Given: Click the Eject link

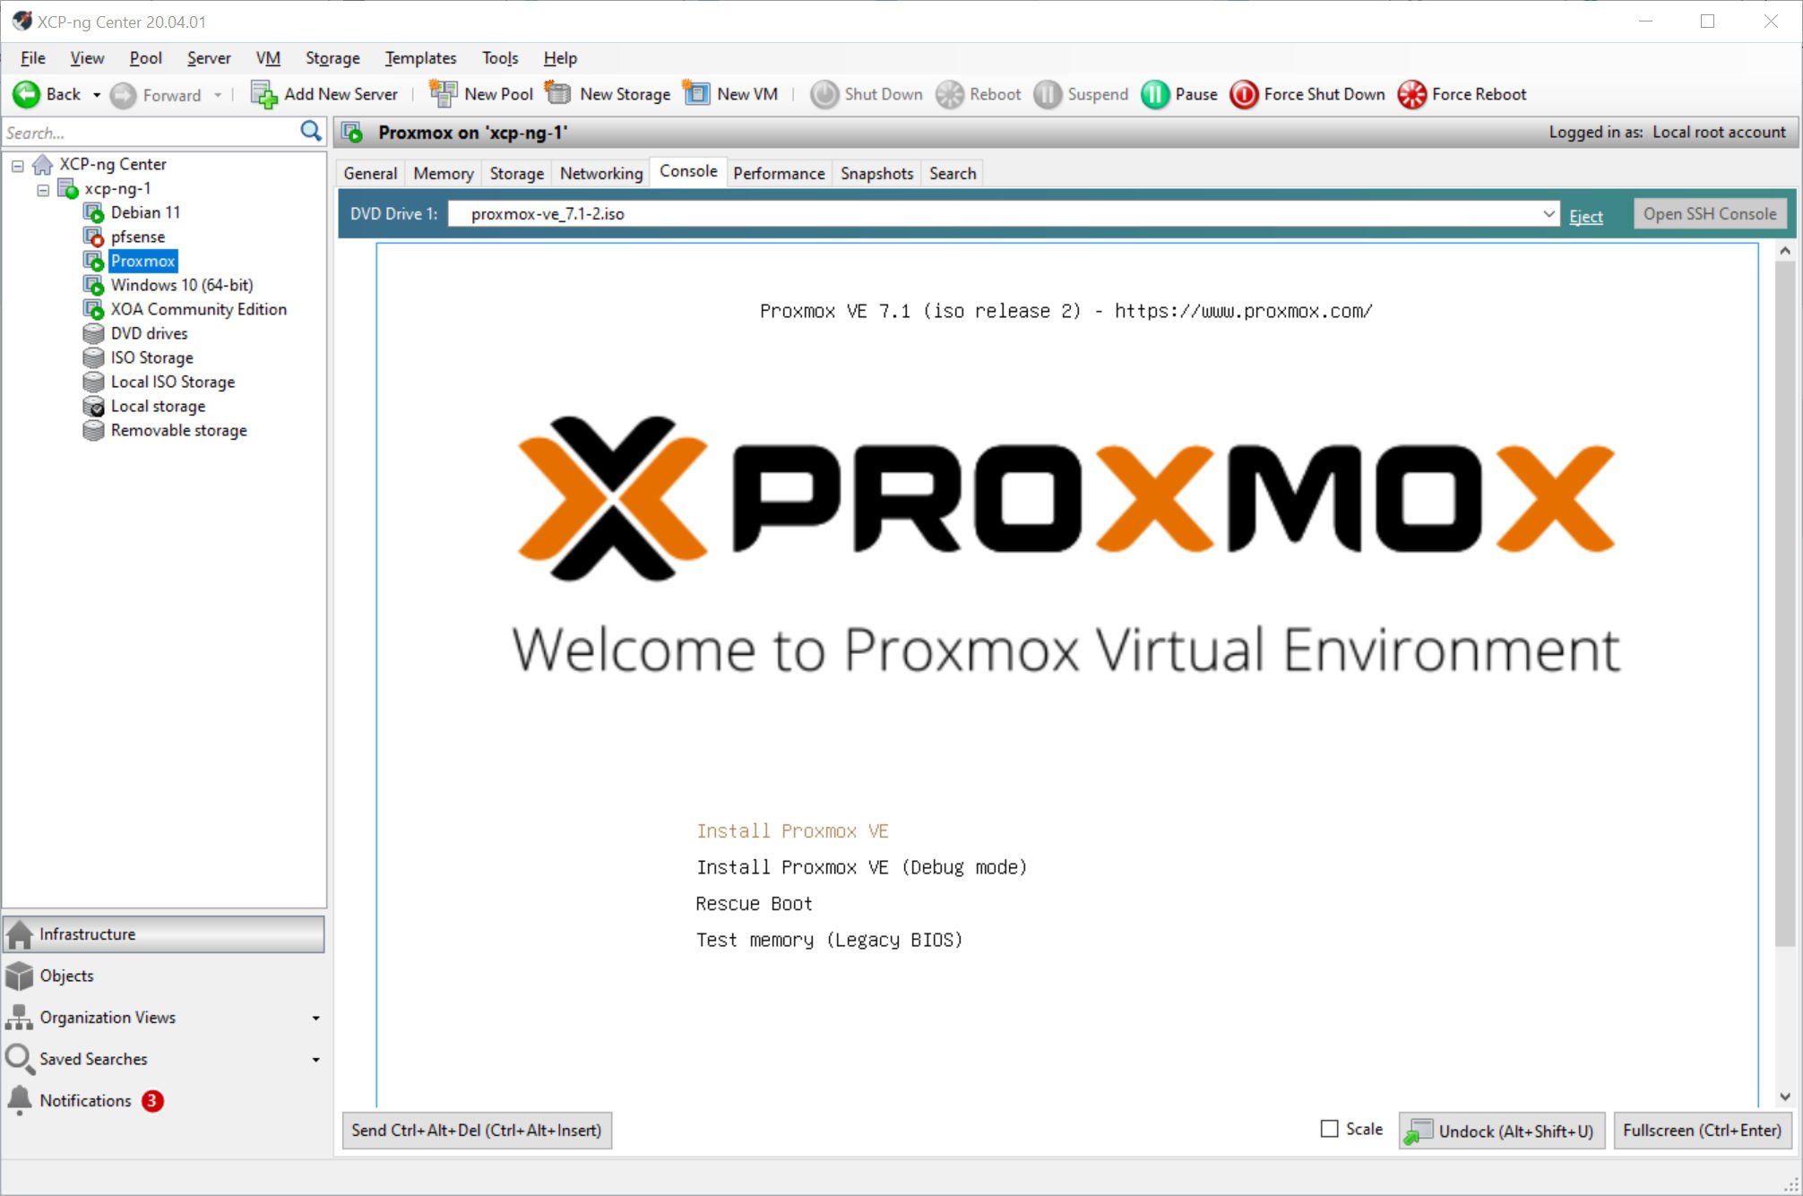Looking at the screenshot, I should (x=1585, y=216).
